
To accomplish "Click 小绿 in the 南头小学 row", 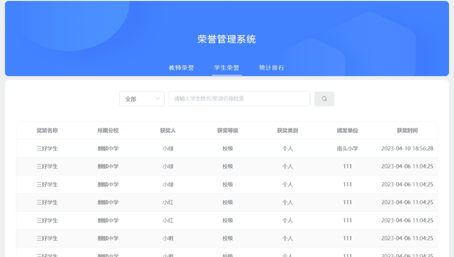I will pos(168,149).
